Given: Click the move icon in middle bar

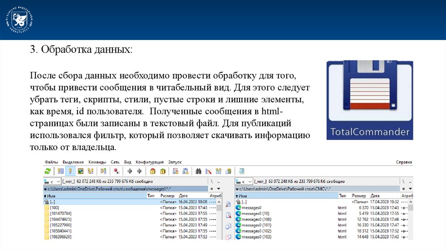Looking at the screenshot, I should pos(228,236).
